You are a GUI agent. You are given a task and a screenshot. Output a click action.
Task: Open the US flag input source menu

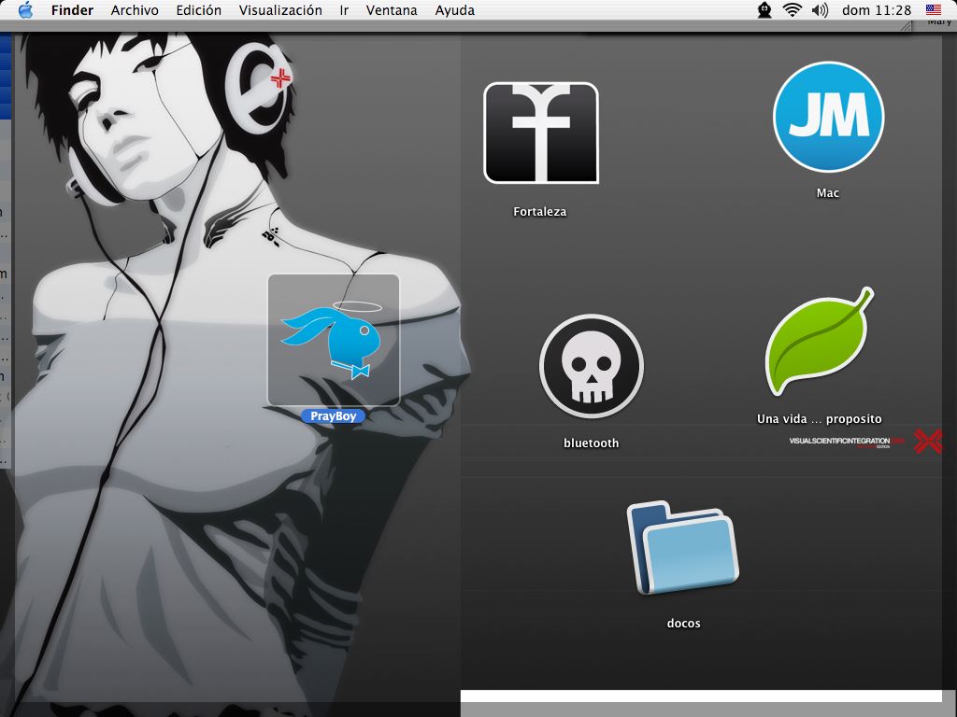point(934,10)
